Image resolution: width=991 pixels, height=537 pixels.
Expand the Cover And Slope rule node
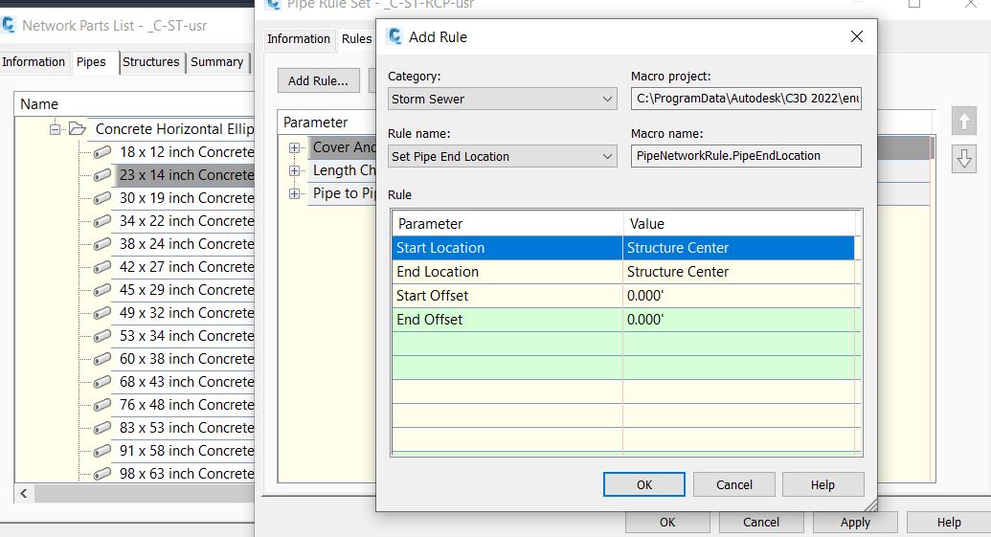295,147
